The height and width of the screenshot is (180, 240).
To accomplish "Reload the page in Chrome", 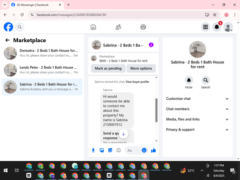I will 22,15.
